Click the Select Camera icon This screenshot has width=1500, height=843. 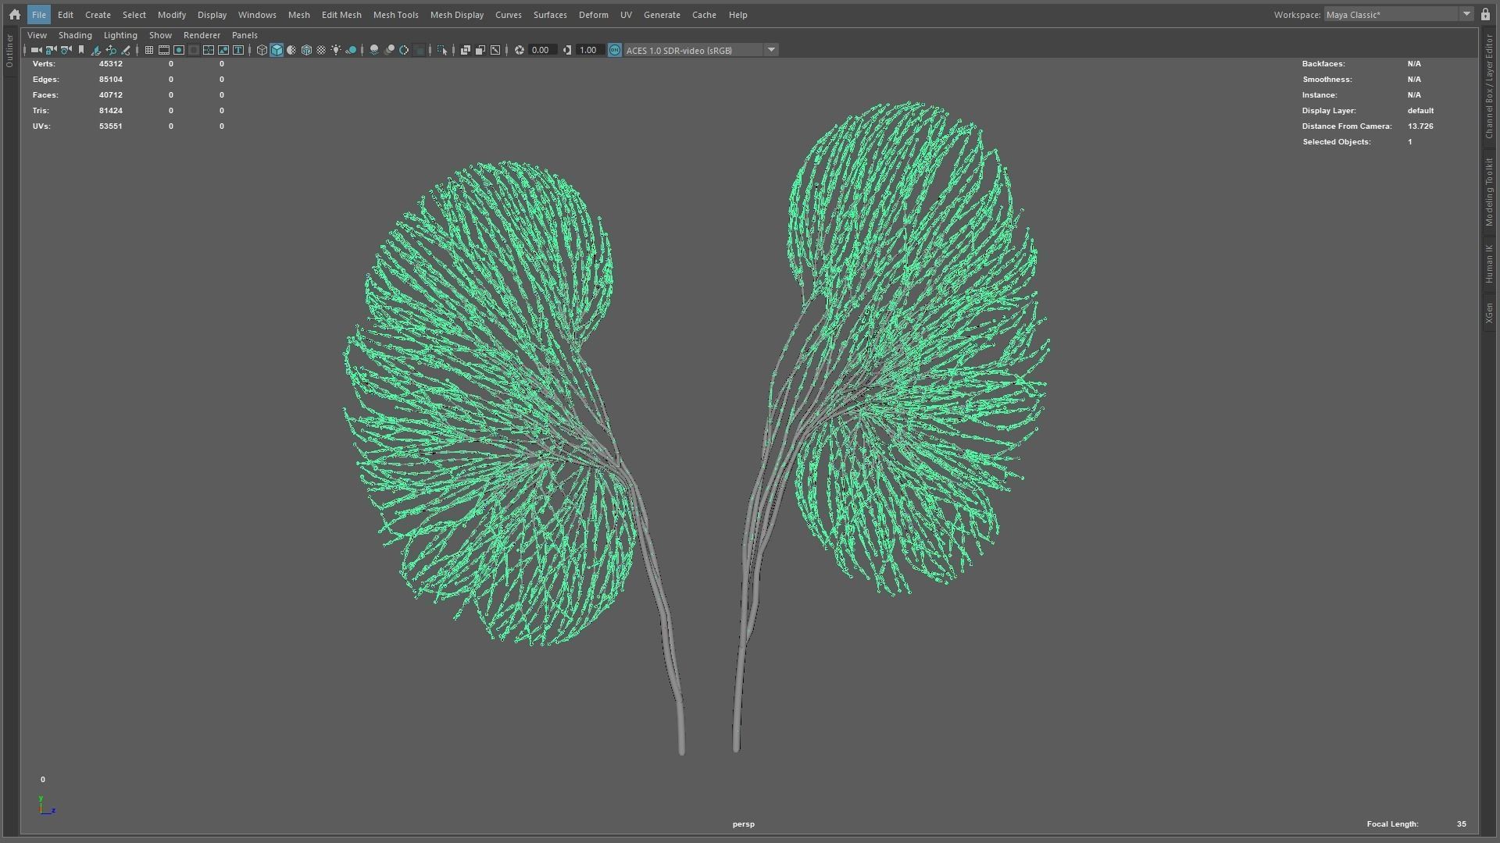tap(36, 50)
